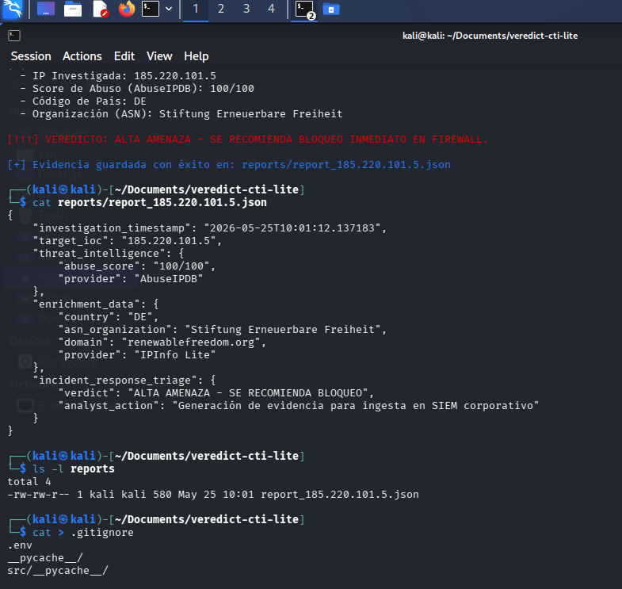Click the blue 'Evidencia guardada con éxito' line

click(229, 165)
